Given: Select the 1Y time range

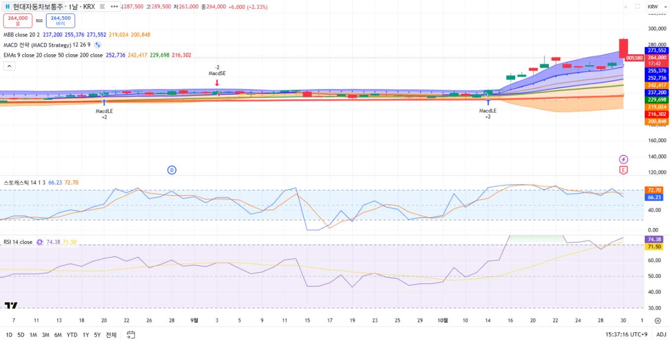Looking at the screenshot, I should pos(86,335).
